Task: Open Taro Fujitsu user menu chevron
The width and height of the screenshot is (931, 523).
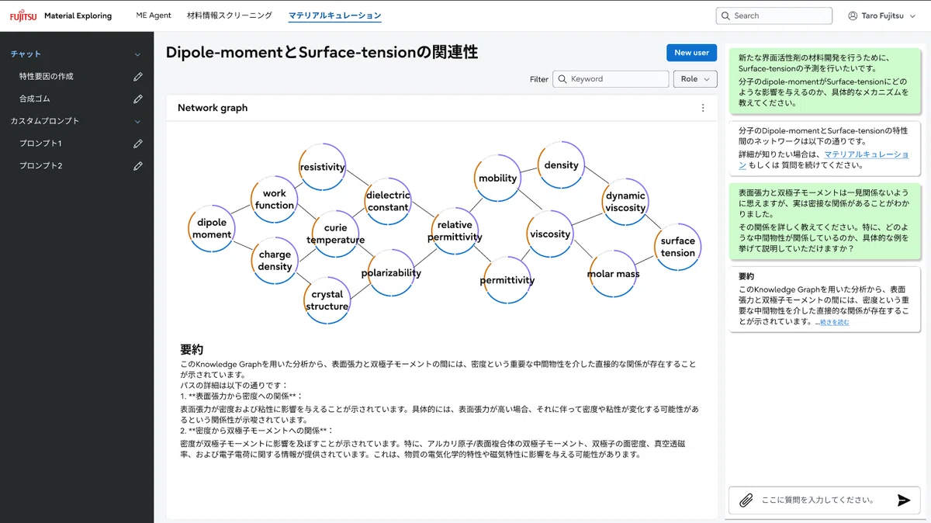Action: point(913,16)
